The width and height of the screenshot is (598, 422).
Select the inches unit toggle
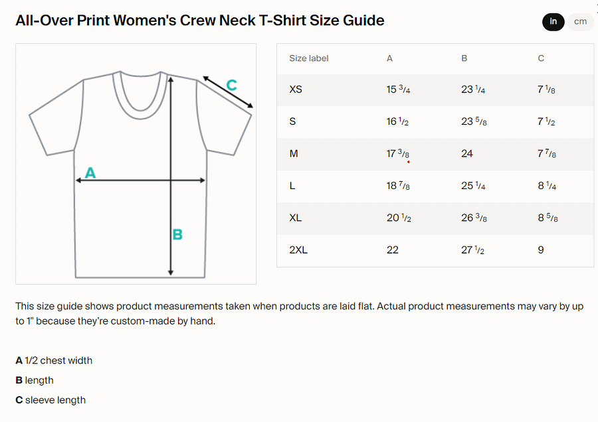553,22
